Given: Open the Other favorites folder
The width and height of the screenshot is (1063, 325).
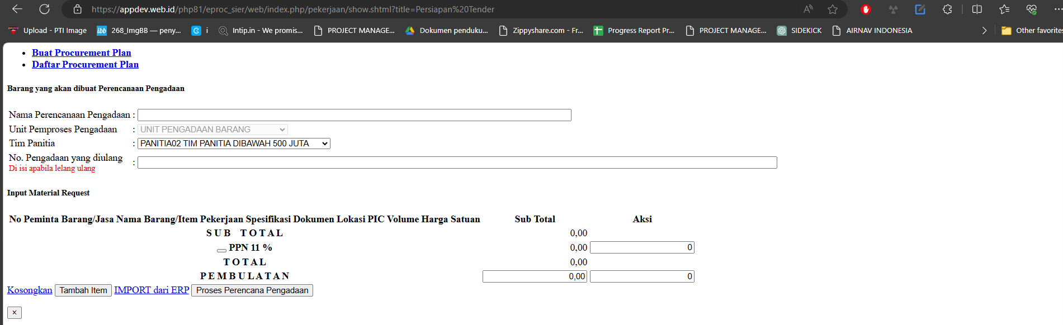Looking at the screenshot, I should 1032,31.
